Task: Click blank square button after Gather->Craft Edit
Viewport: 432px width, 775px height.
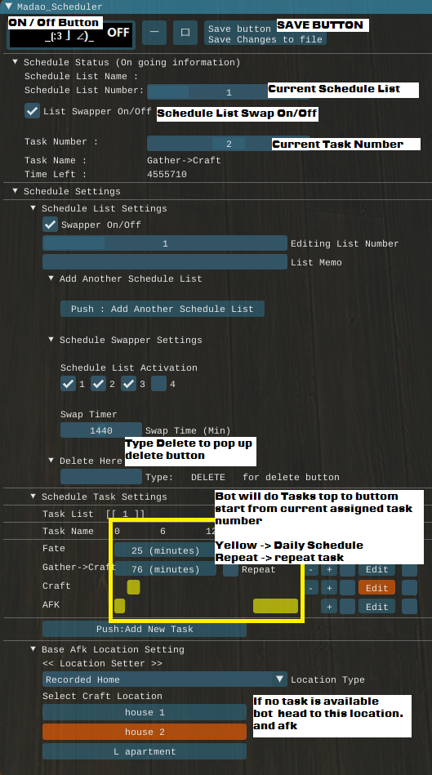Action: (409, 569)
